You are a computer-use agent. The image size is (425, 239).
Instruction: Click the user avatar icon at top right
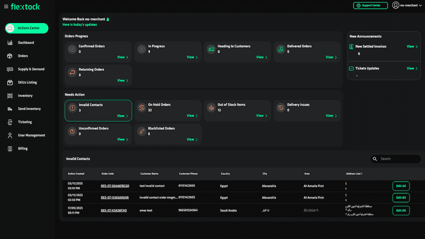click(395, 5)
